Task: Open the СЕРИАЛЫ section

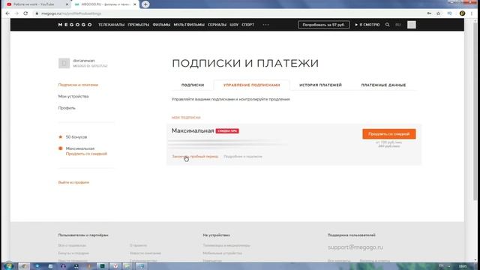Action: (217, 25)
